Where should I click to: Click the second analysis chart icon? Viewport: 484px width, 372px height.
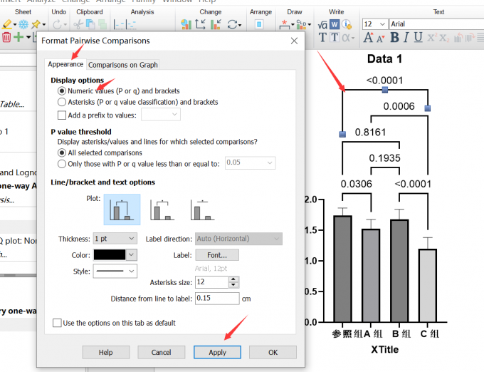[131, 24]
